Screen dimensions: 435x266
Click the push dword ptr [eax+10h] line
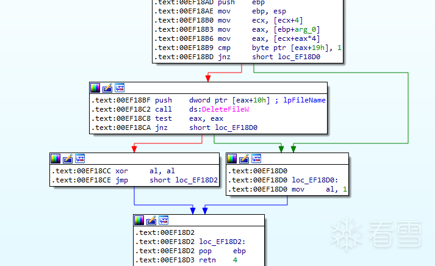(208, 100)
